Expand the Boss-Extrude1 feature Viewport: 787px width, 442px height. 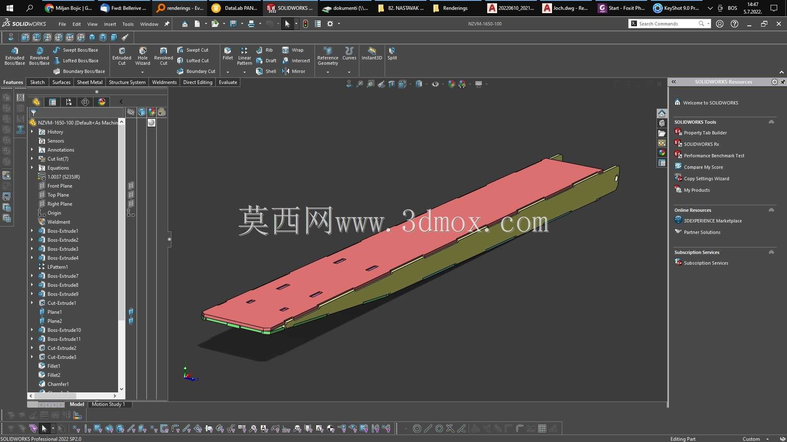coord(32,231)
